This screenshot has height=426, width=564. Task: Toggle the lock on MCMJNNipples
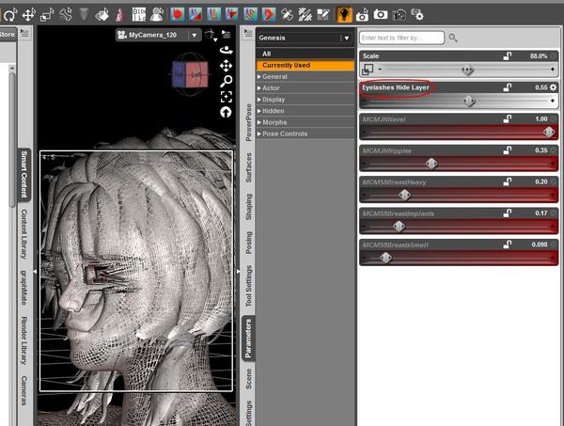tap(508, 150)
